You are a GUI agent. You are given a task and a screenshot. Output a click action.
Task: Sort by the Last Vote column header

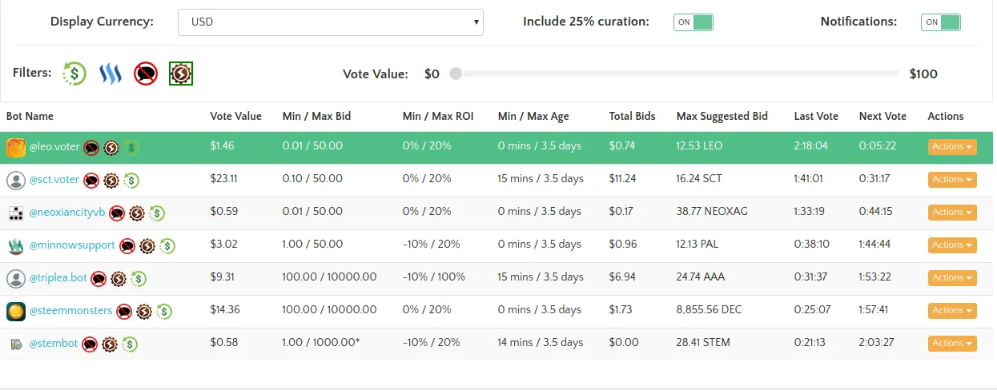coord(816,117)
